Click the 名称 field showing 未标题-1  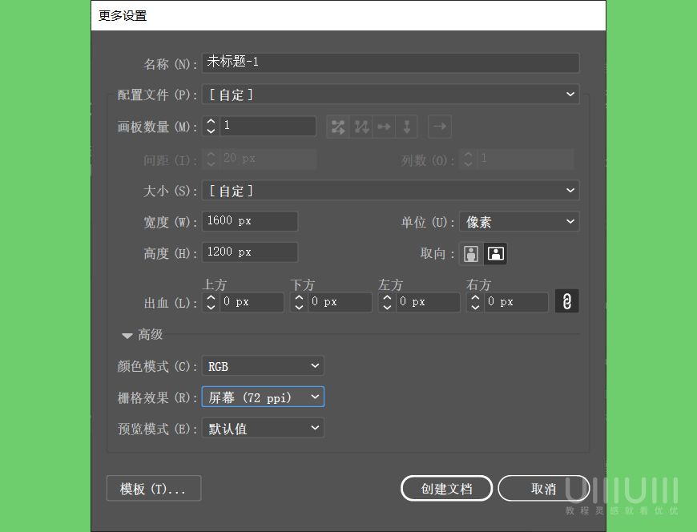(390, 62)
